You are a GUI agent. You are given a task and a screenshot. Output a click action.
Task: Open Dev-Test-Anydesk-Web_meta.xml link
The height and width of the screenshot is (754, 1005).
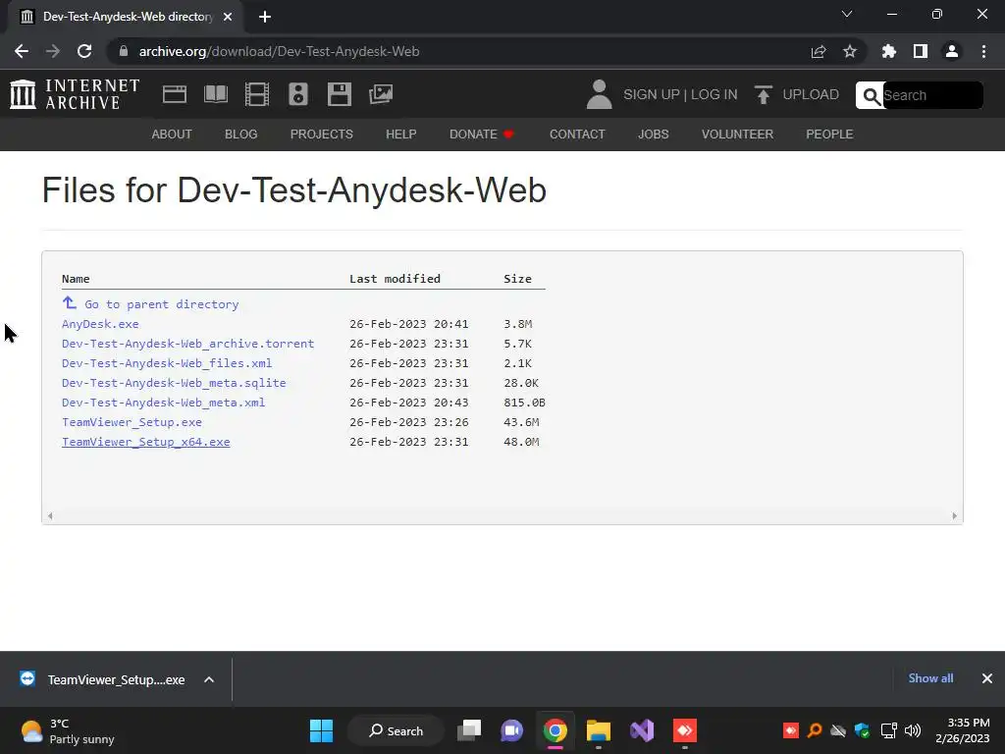[164, 403]
